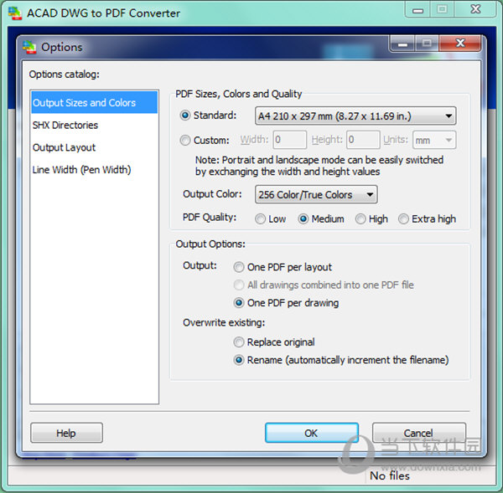Minimize the Options dialog
The height and width of the screenshot is (493, 503).
(402, 44)
